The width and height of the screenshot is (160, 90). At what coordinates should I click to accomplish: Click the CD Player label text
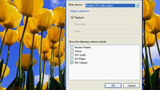pyautogui.click(x=80, y=59)
